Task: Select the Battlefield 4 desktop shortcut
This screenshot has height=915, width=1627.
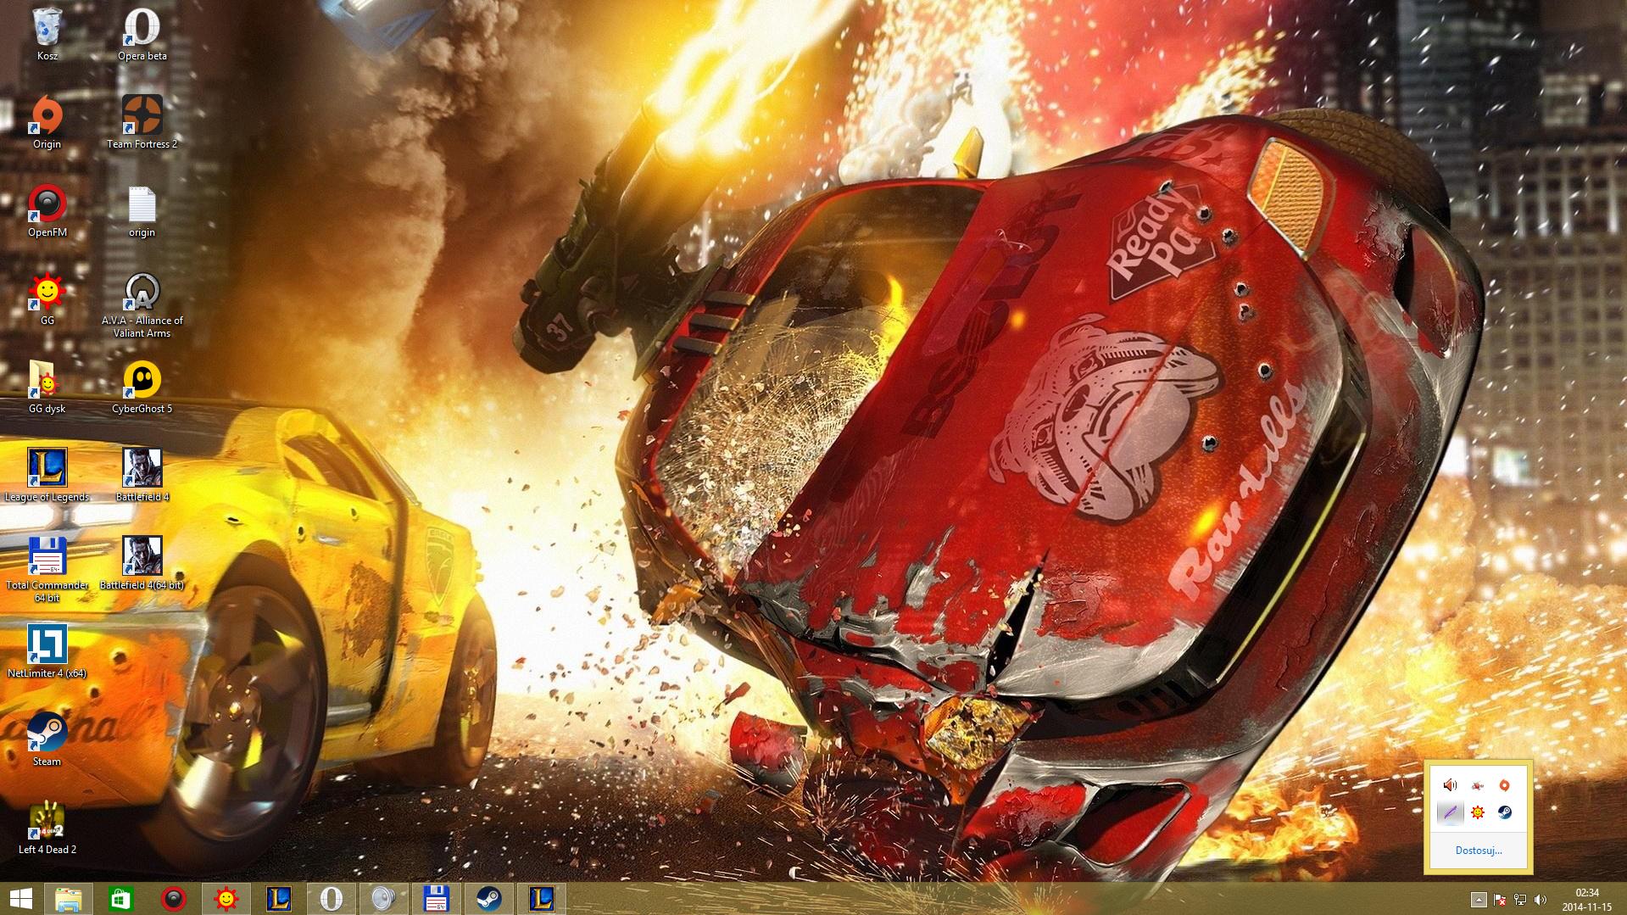Action: tap(142, 476)
